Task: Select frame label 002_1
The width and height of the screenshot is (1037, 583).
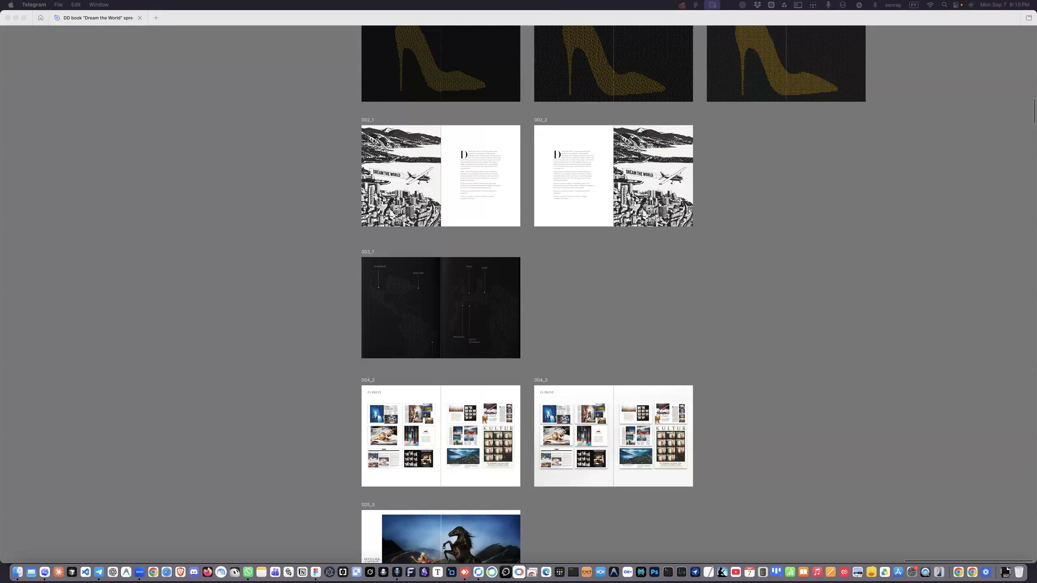Action: click(368, 120)
